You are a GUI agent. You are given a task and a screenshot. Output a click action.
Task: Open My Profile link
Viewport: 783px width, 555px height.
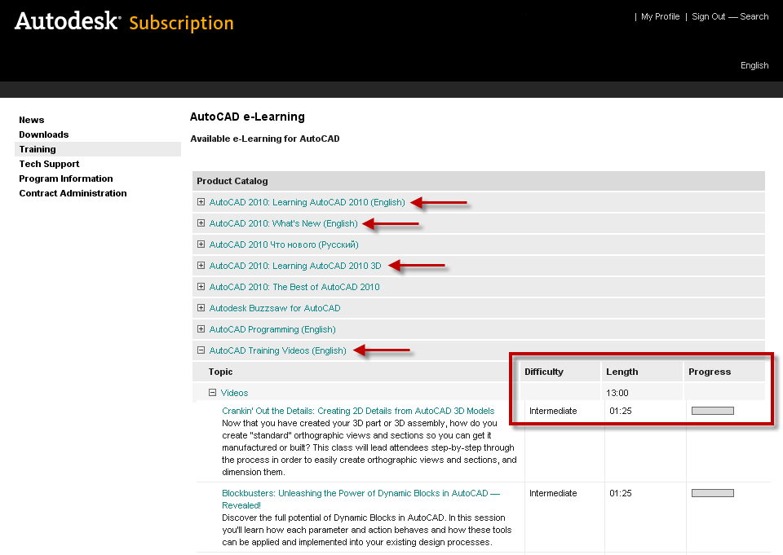[x=660, y=16]
